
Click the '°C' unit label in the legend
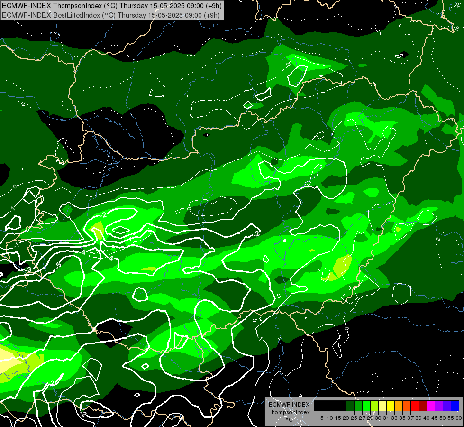290,420
